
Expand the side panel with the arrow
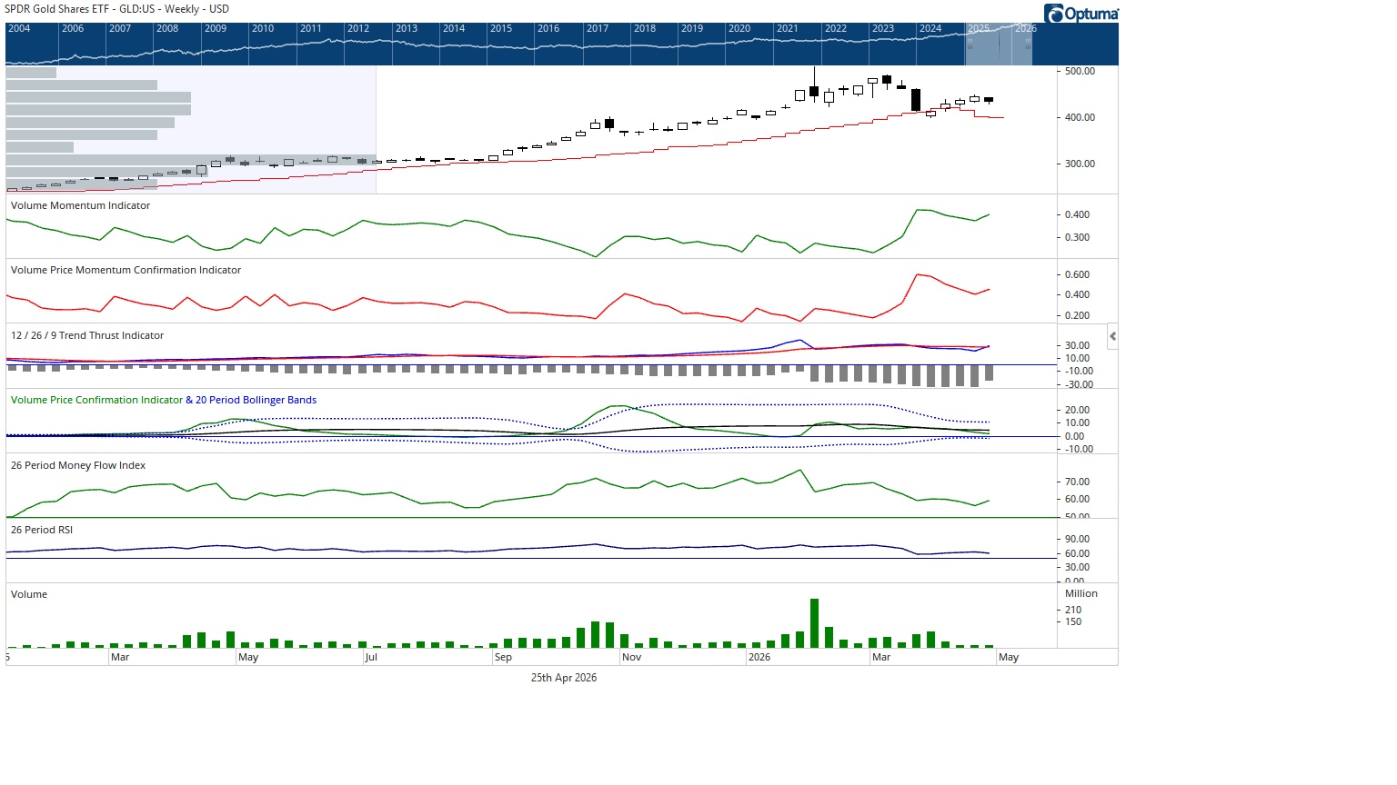(1112, 336)
